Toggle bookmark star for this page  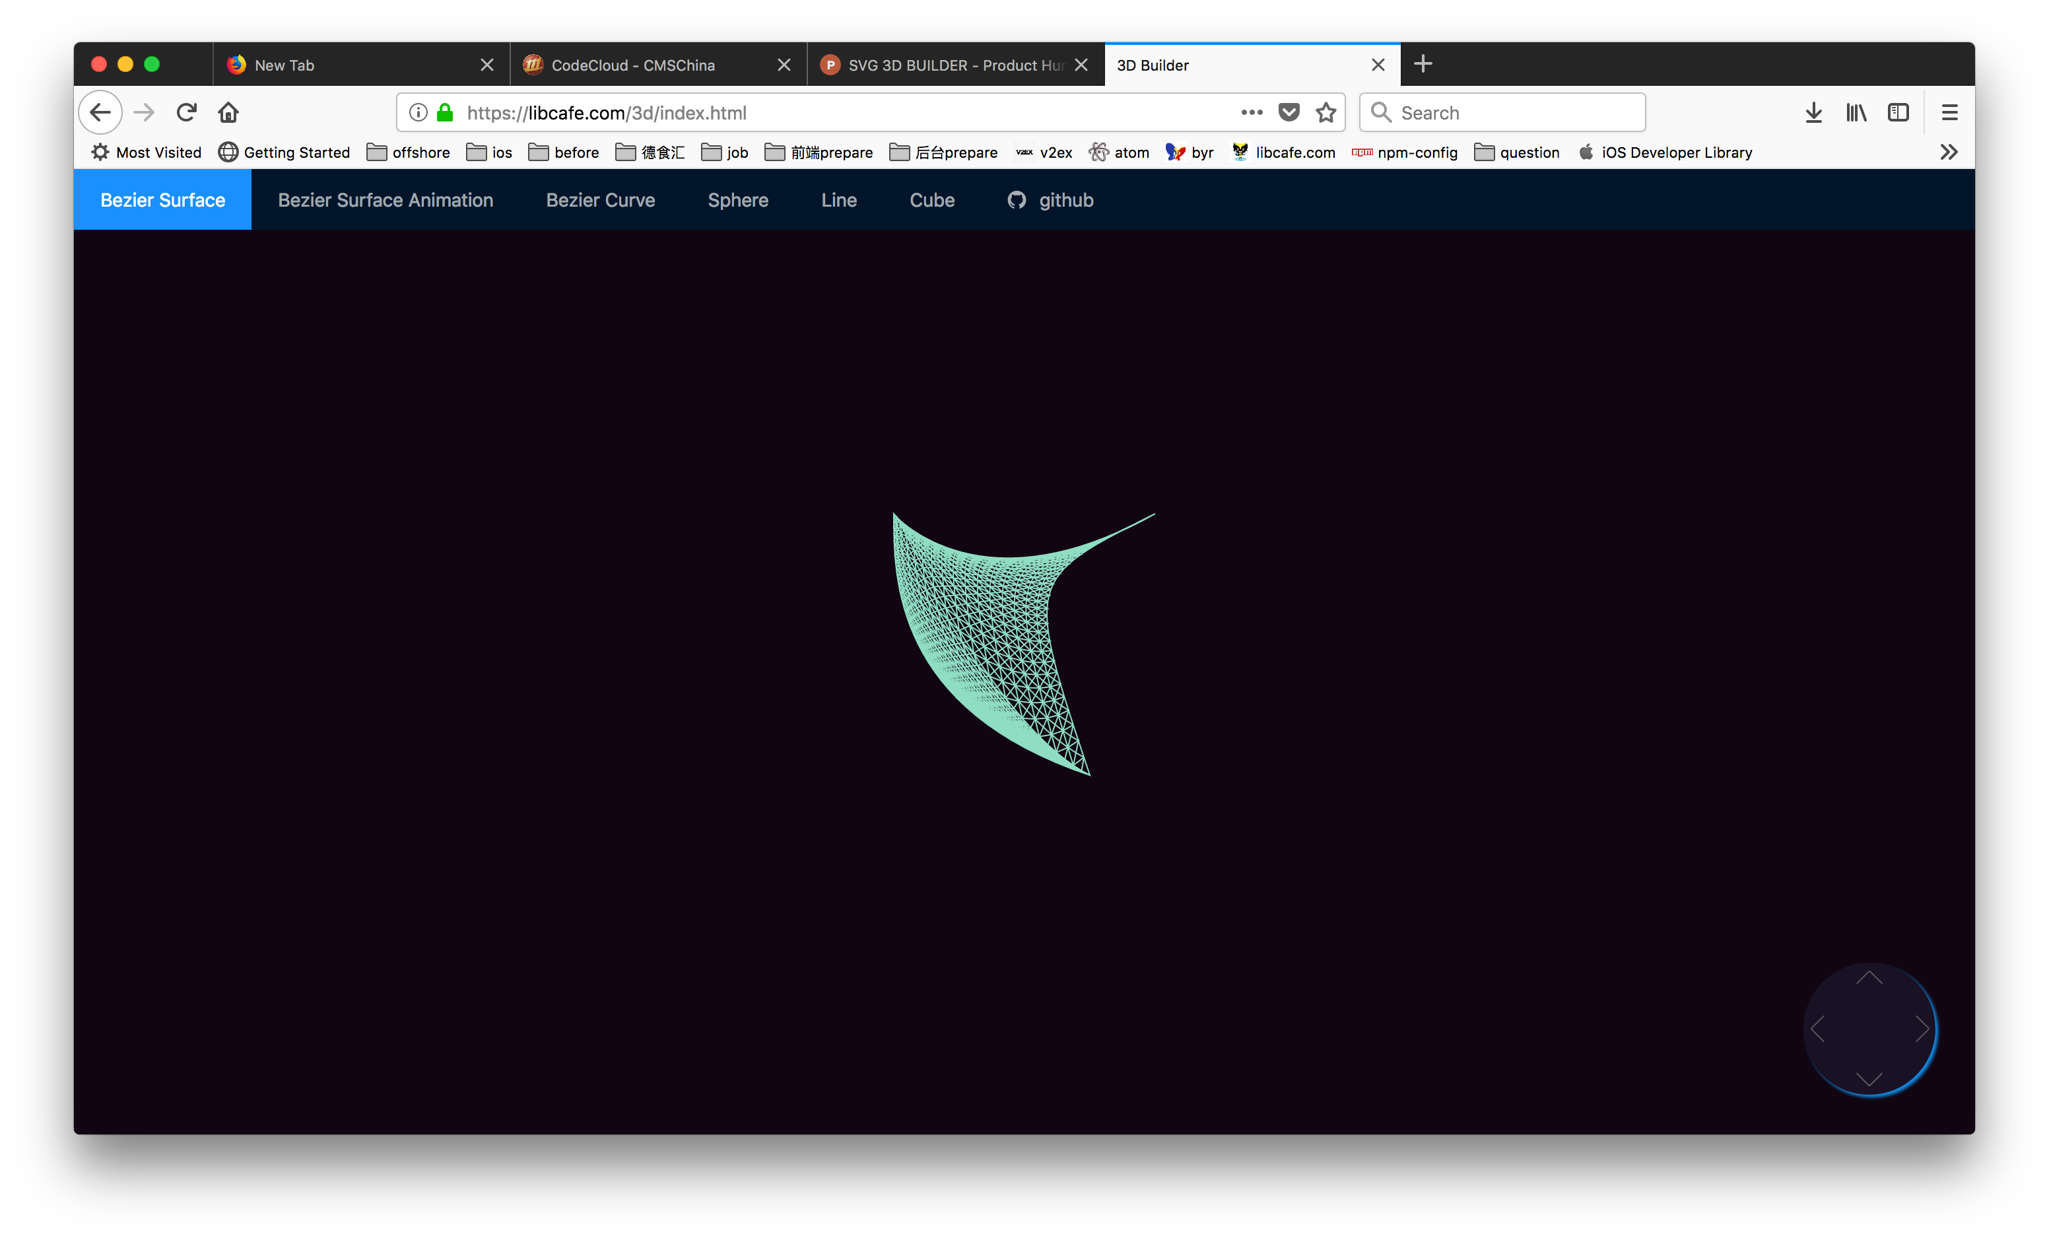[1326, 112]
